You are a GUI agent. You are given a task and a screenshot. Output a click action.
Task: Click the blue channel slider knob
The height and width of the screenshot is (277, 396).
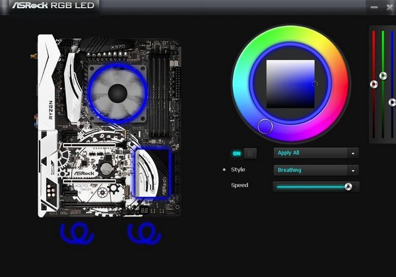pos(392,102)
